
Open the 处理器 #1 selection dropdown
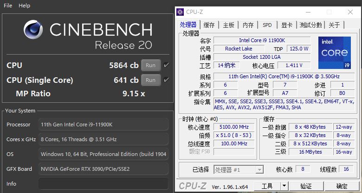point(239,170)
